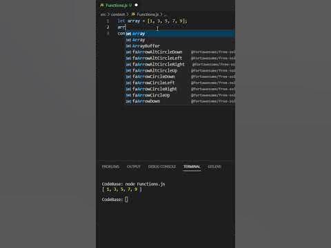Select the 'faArrowCircleRight' suggestion
Screen dimensions: 331x248
(x=180, y=89)
